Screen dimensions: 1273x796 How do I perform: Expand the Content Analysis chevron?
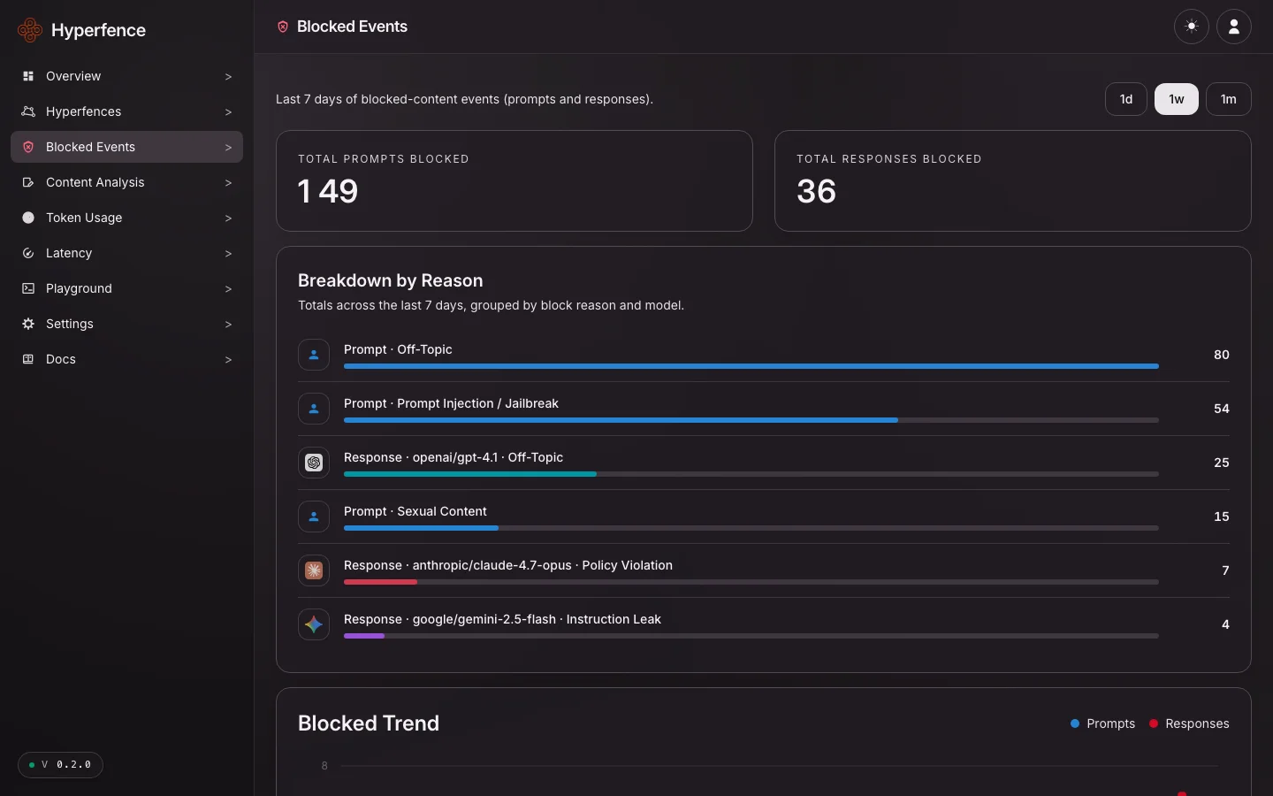tap(228, 183)
